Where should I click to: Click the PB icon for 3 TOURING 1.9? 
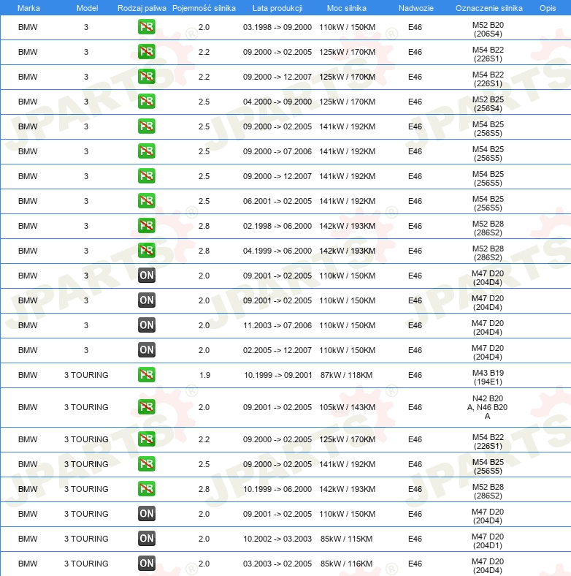pyautogui.click(x=147, y=375)
